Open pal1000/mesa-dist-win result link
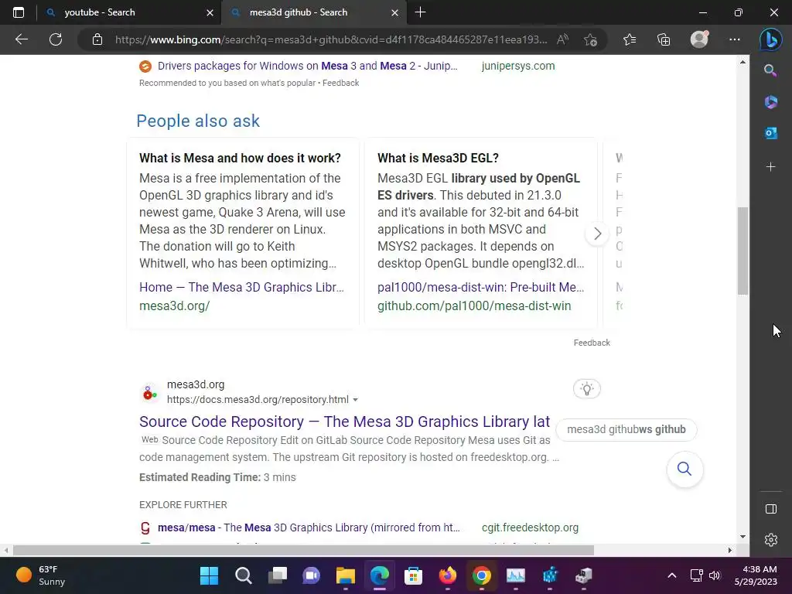792x594 pixels. (x=480, y=287)
